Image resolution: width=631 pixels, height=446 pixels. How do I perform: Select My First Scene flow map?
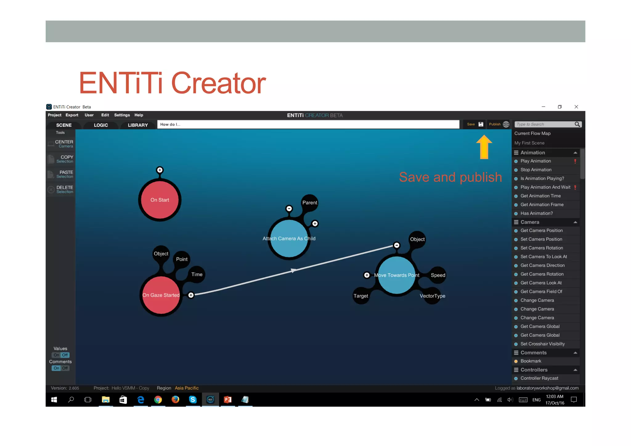click(x=529, y=143)
